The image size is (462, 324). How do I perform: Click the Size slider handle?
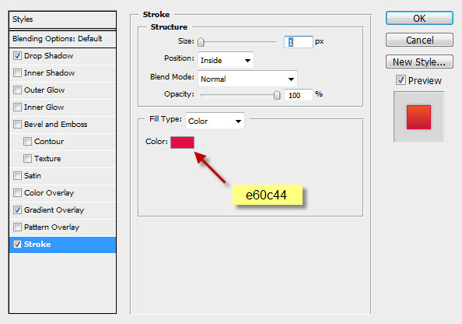[x=201, y=42]
